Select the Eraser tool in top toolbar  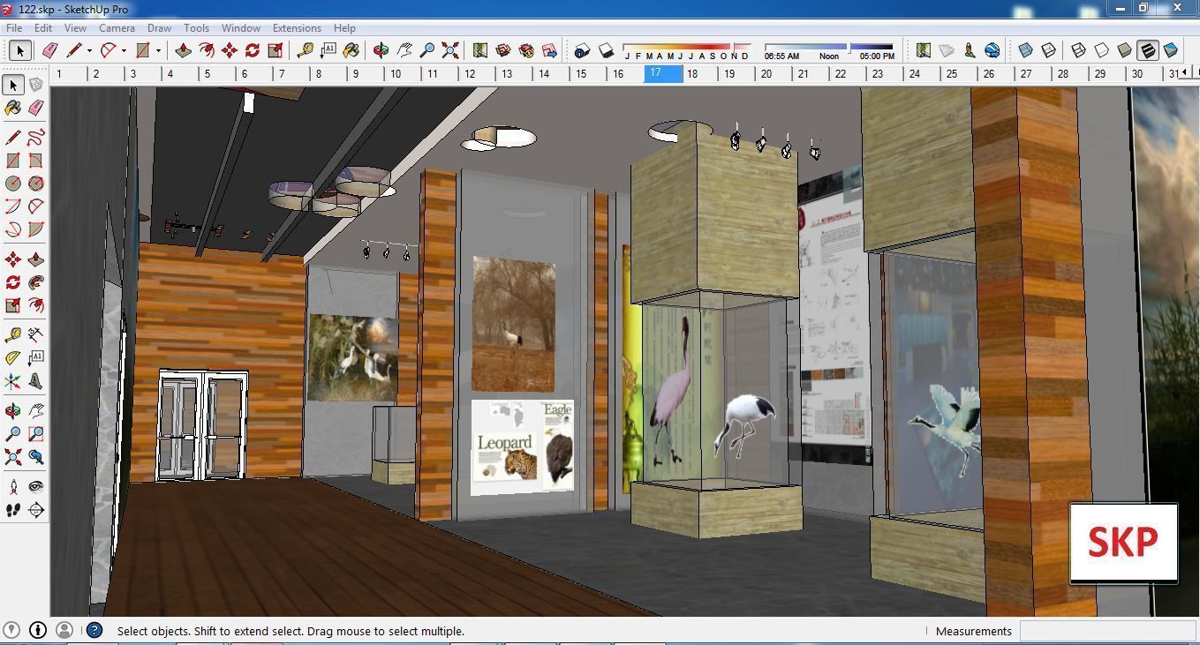pos(49,50)
